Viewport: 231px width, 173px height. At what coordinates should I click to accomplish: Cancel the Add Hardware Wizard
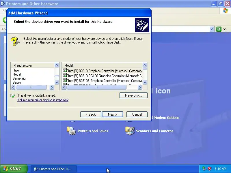[137, 114]
